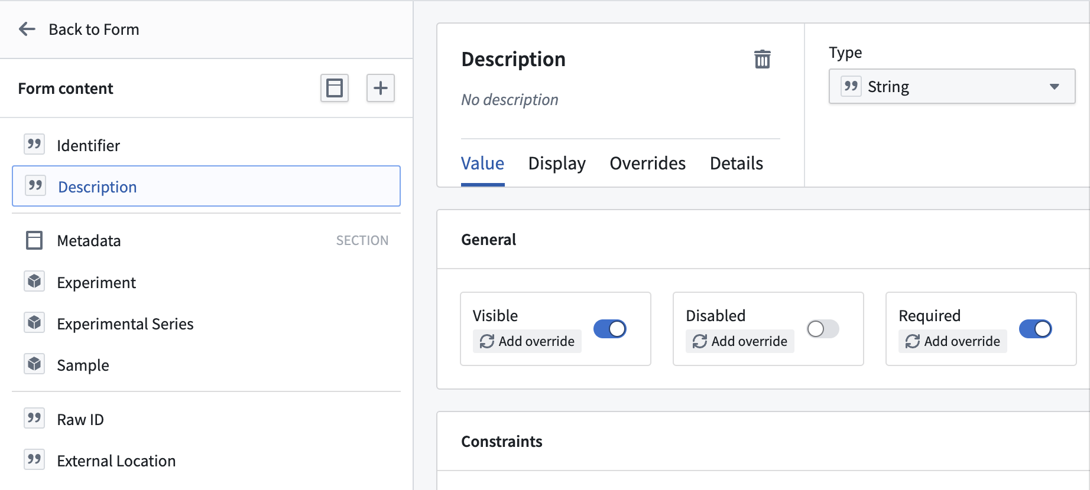Screen dimensions: 1090x490
Task: Click the section icon beside Metadata
Action: [x=34, y=240]
